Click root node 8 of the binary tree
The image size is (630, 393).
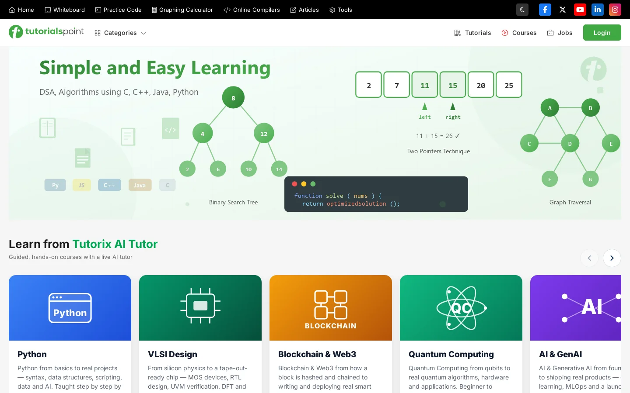(x=233, y=98)
